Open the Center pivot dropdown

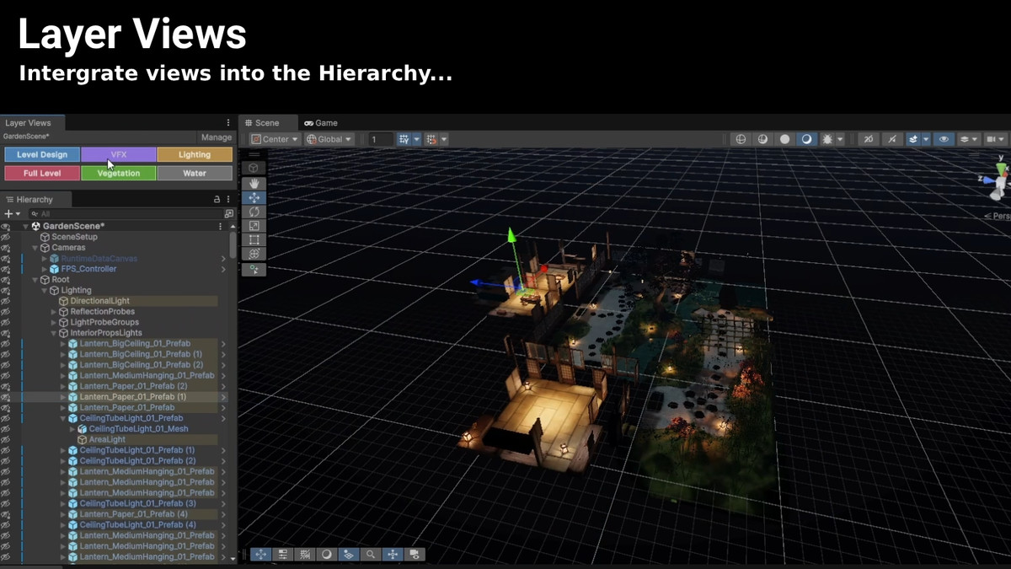point(275,139)
